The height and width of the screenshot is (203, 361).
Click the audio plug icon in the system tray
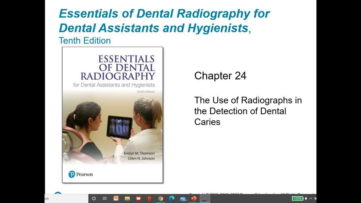306,198
